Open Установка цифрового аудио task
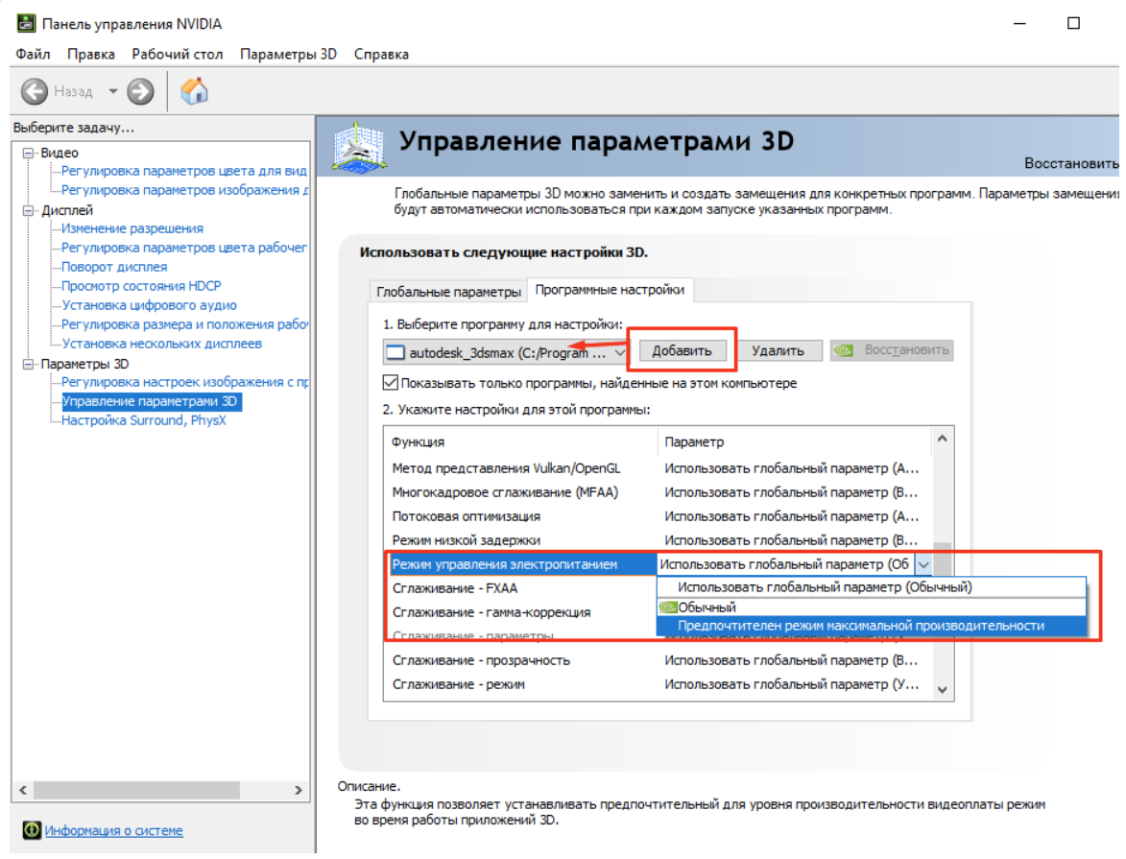This screenshot has height=859, width=1126. [150, 305]
